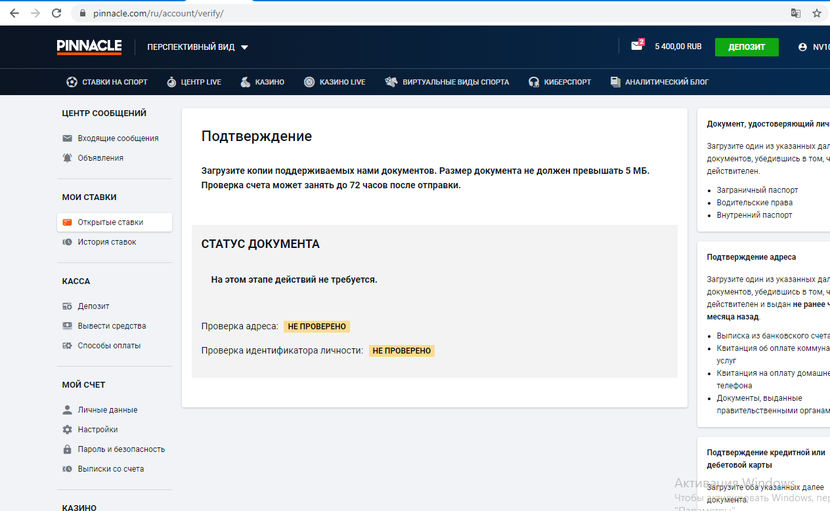Click the translate page icon in address bar
The image size is (830, 511).
coord(795,13)
